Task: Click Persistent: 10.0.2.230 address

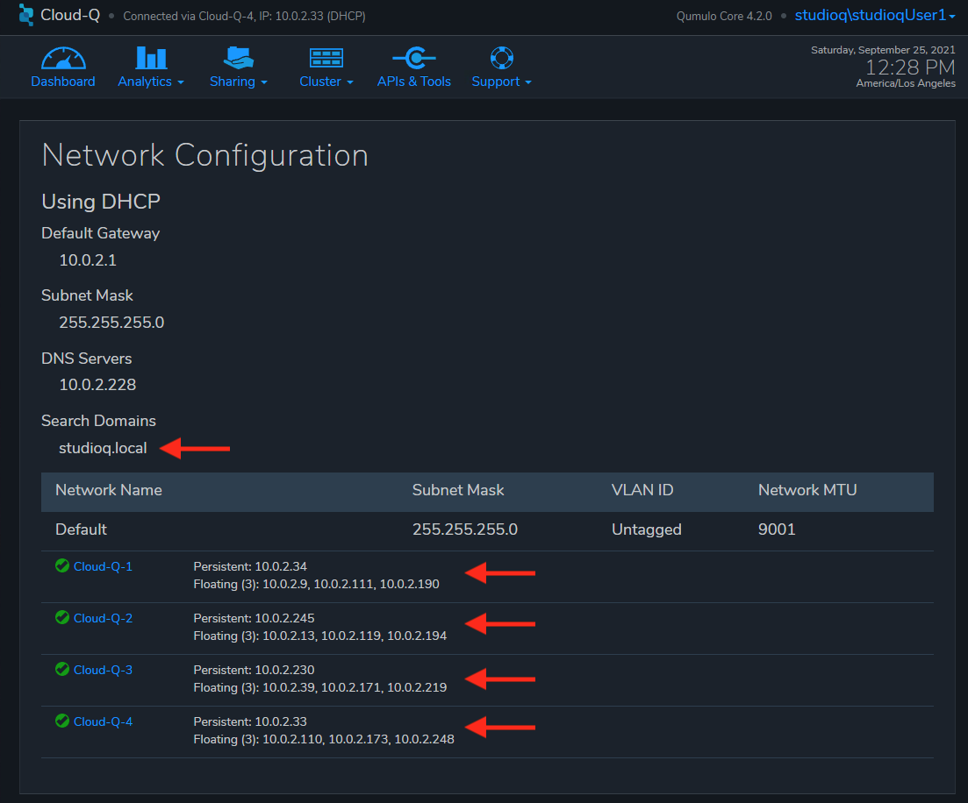Action: pyautogui.click(x=254, y=670)
